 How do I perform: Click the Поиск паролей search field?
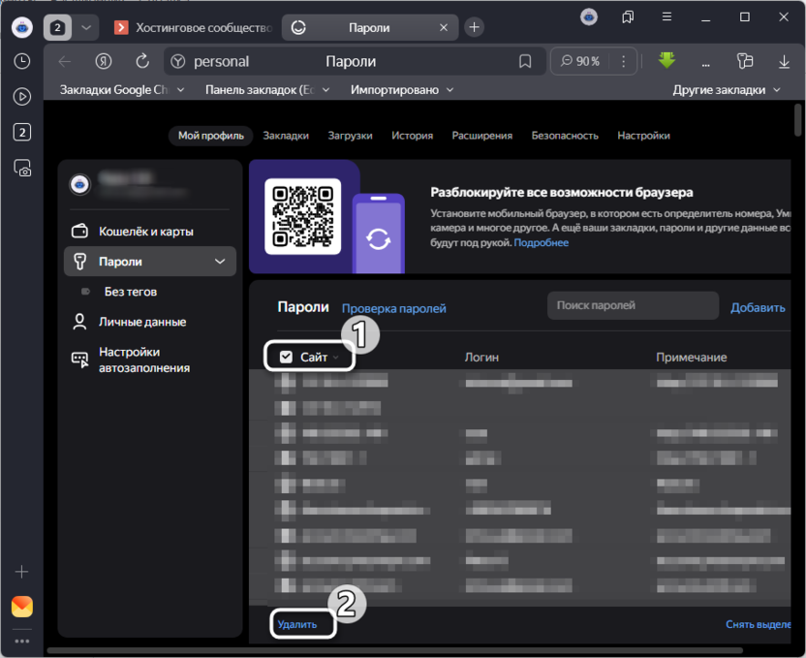[632, 306]
